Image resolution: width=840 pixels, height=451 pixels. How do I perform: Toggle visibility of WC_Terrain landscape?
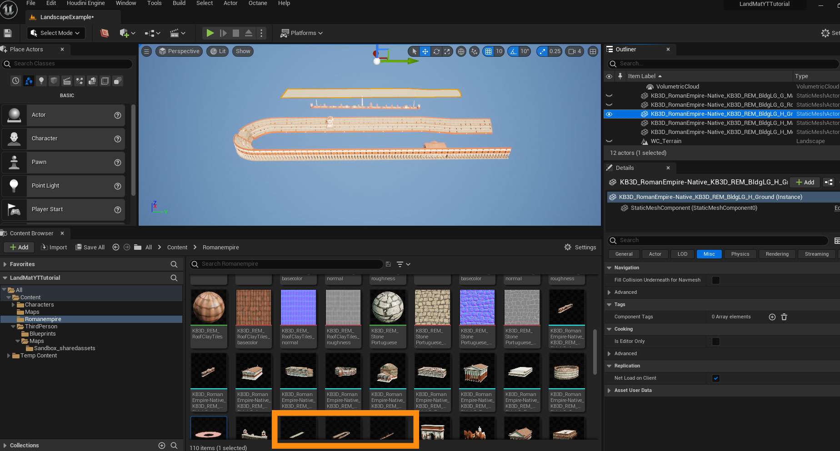[x=609, y=141]
